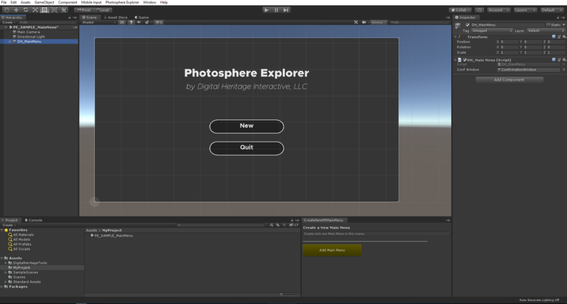Screen dimensions: 567x304
Task: Open the Scene camera settings icon
Action: (x=364, y=22)
